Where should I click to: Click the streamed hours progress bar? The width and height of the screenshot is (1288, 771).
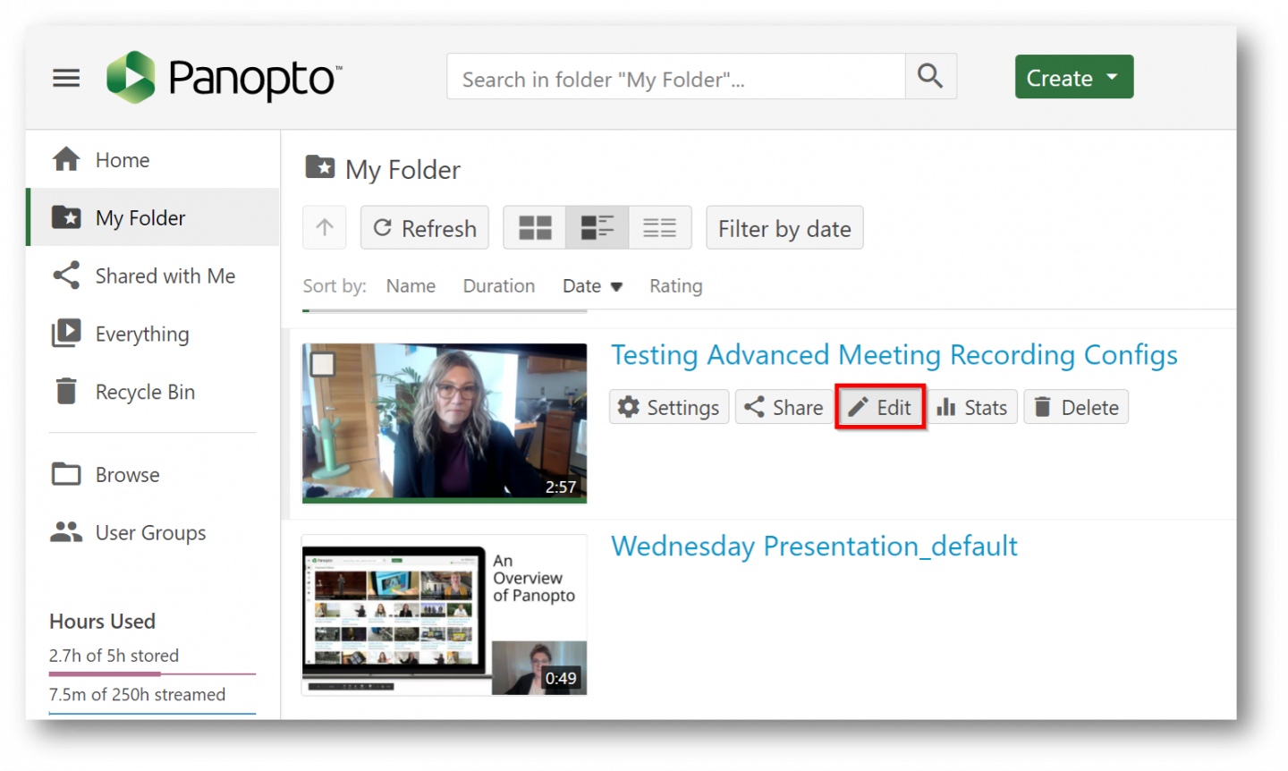(x=152, y=713)
